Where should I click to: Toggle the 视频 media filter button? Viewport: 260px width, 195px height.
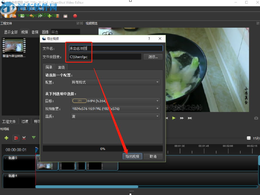tap(24, 32)
